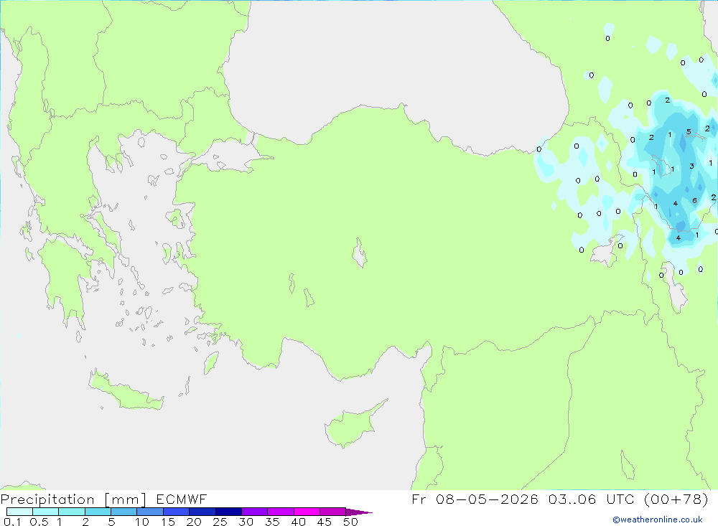Image resolution: width=718 pixels, height=526 pixels.
Task: Click the '45' legend scale label
Action: [325, 522]
